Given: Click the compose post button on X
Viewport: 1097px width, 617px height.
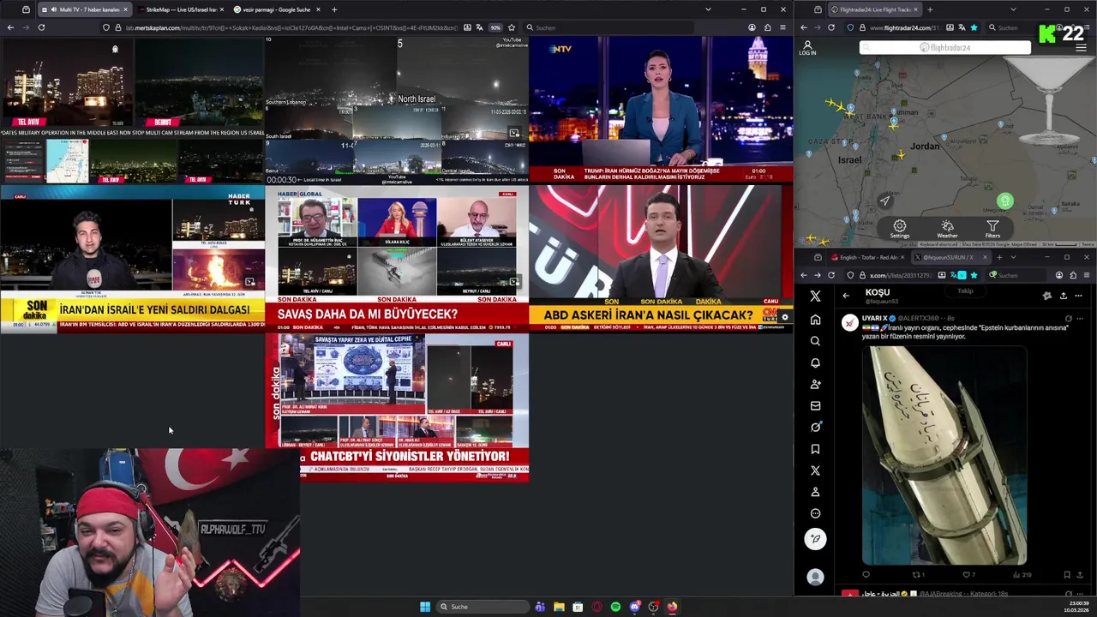Looking at the screenshot, I should click(815, 538).
